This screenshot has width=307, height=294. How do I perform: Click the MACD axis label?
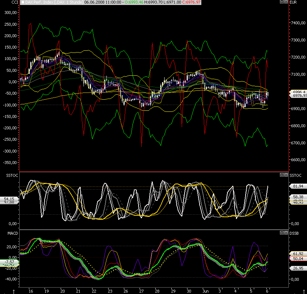coord(13,233)
